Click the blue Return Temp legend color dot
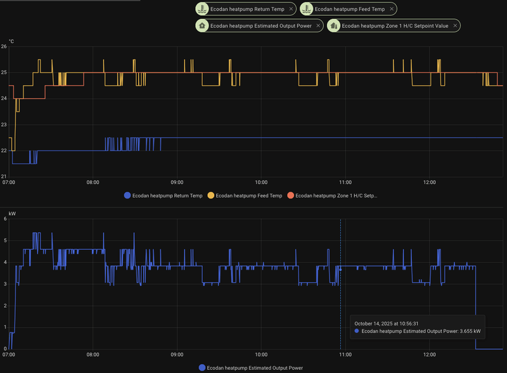Image resolution: width=507 pixels, height=373 pixels. (x=127, y=195)
